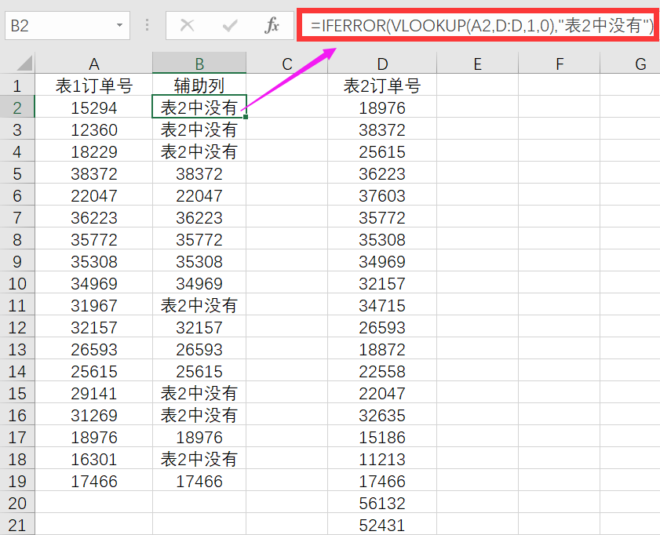Screen dimensions: 660x535
Task: Select column A header
Action: (x=93, y=64)
